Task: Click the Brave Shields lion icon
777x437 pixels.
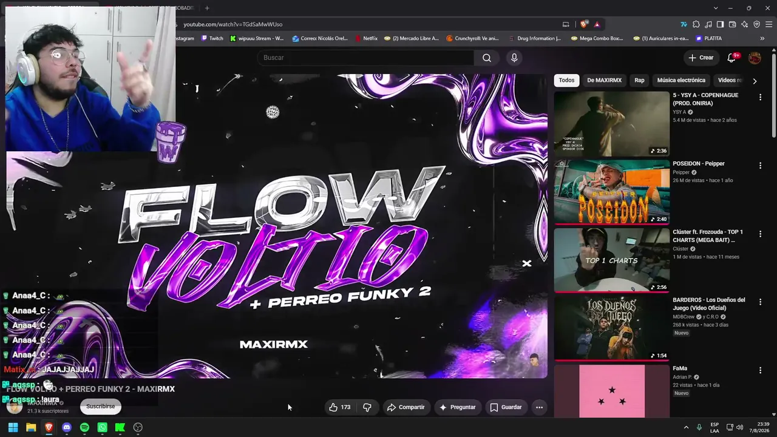Action: pos(584,24)
